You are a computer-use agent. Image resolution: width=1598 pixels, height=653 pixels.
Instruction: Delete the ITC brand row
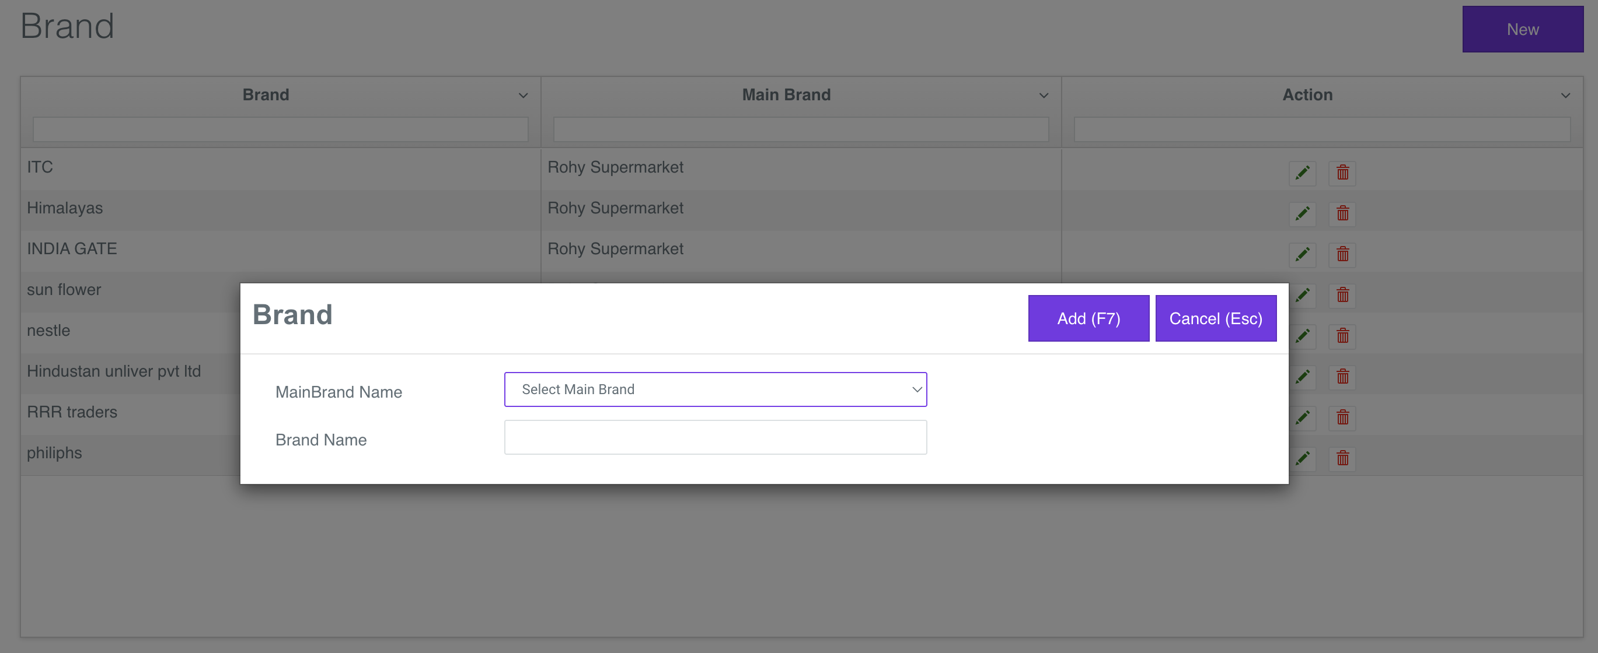click(1342, 173)
